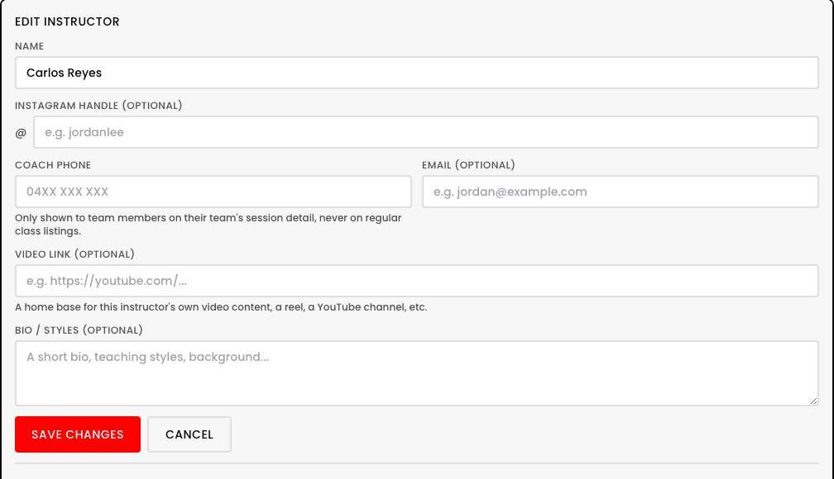Image resolution: width=834 pixels, height=479 pixels.
Task: Click the Save Changes button
Action: click(78, 434)
